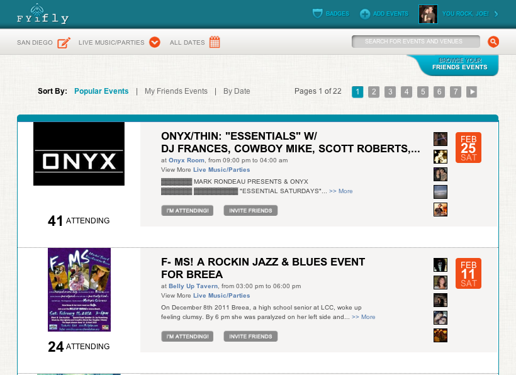Click the Fyifly logo

[x=43, y=14]
